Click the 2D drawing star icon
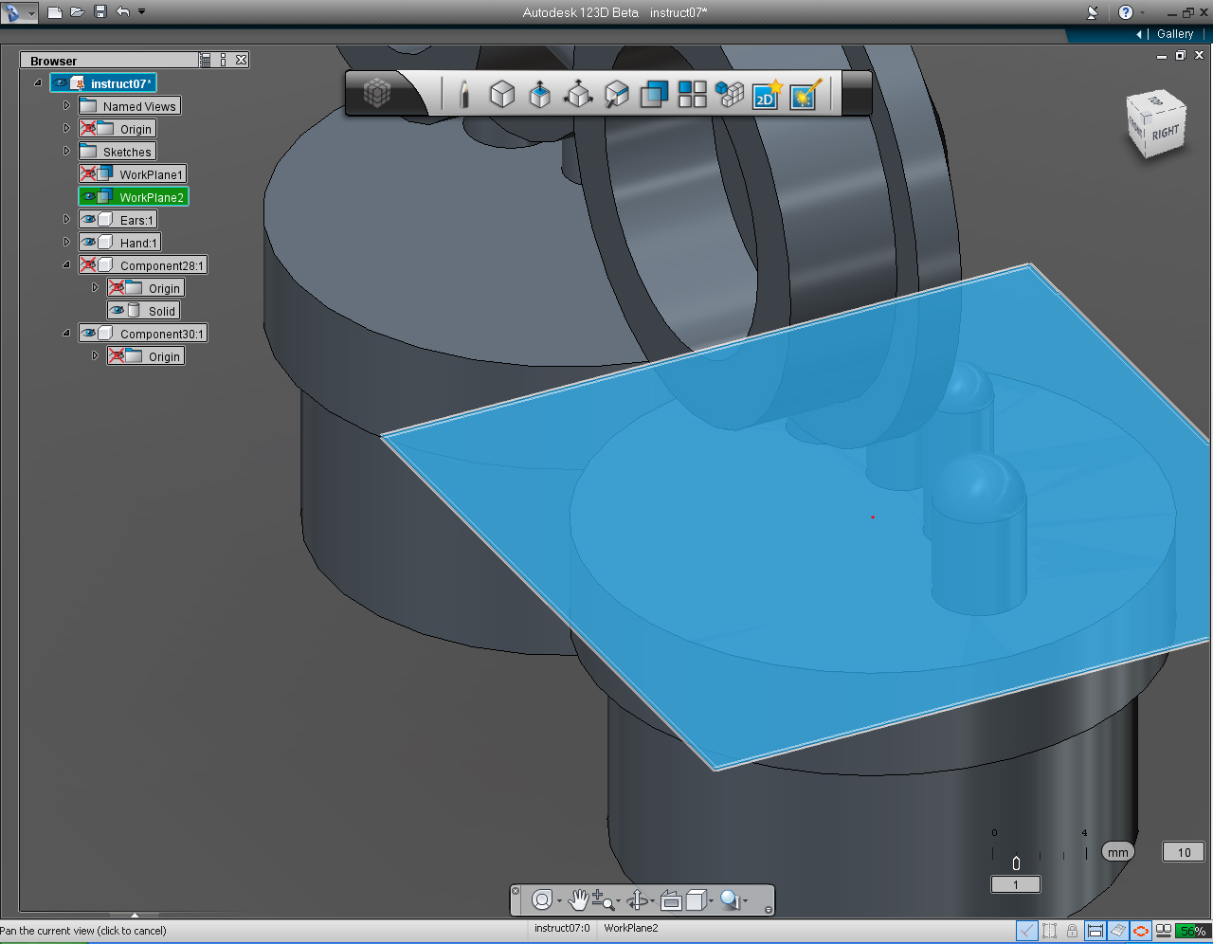The width and height of the screenshot is (1213, 944). pyautogui.click(x=766, y=94)
